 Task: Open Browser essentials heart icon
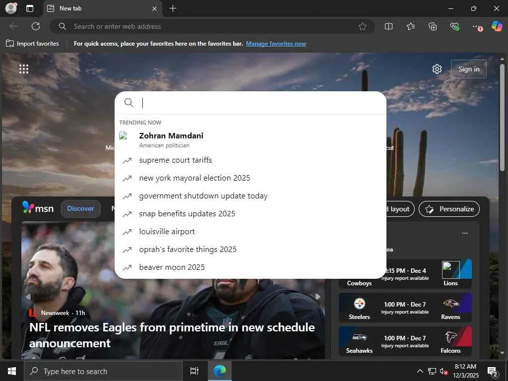tap(454, 26)
